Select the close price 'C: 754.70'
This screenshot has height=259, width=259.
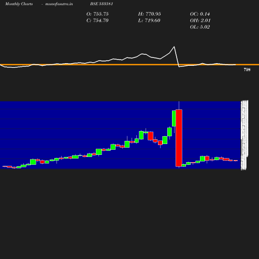click(97, 21)
